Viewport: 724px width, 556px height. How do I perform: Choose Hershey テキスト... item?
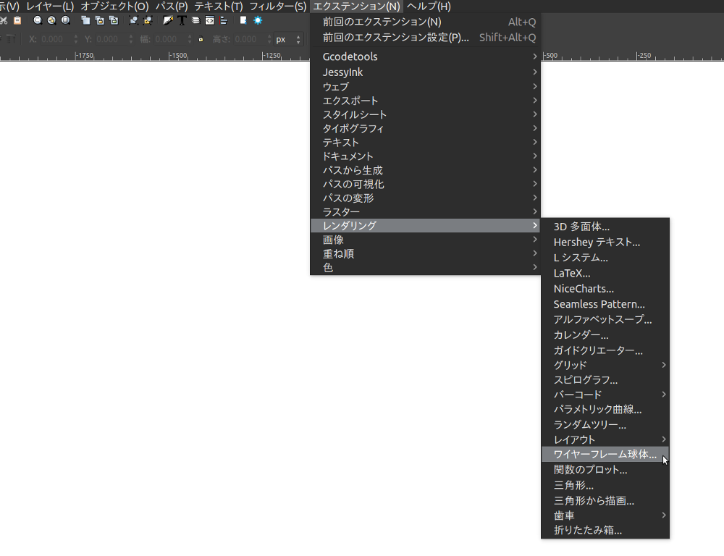pyautogui.click(x=605, y=242)
